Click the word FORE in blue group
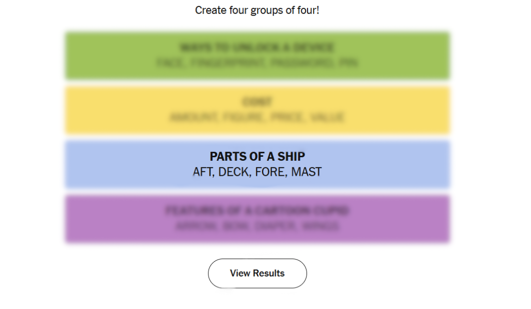Image resolution: width=531 pixels, height=309 pixels. [269, 172]
